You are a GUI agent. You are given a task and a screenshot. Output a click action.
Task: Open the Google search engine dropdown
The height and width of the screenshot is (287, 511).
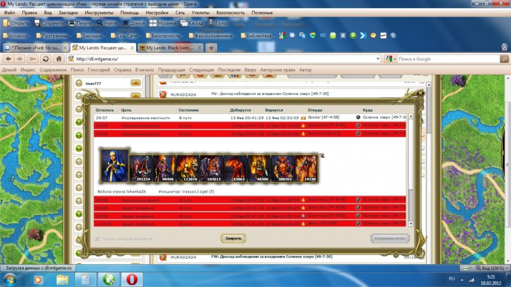tap(390, 59)
